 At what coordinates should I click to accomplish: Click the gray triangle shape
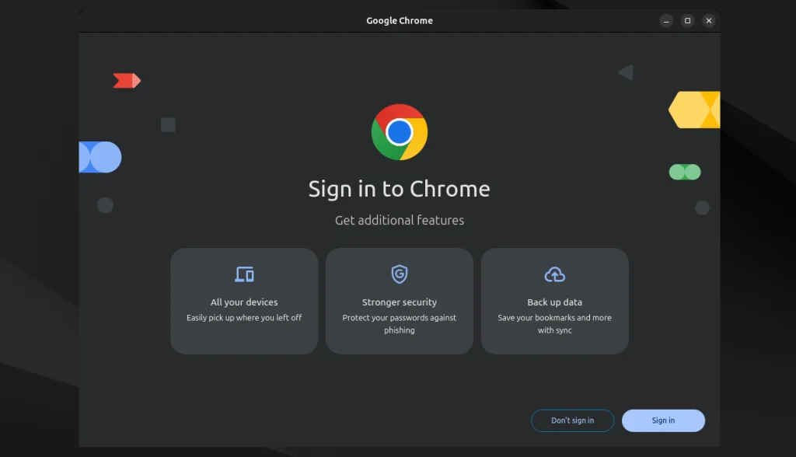click(x=626, y=73)
